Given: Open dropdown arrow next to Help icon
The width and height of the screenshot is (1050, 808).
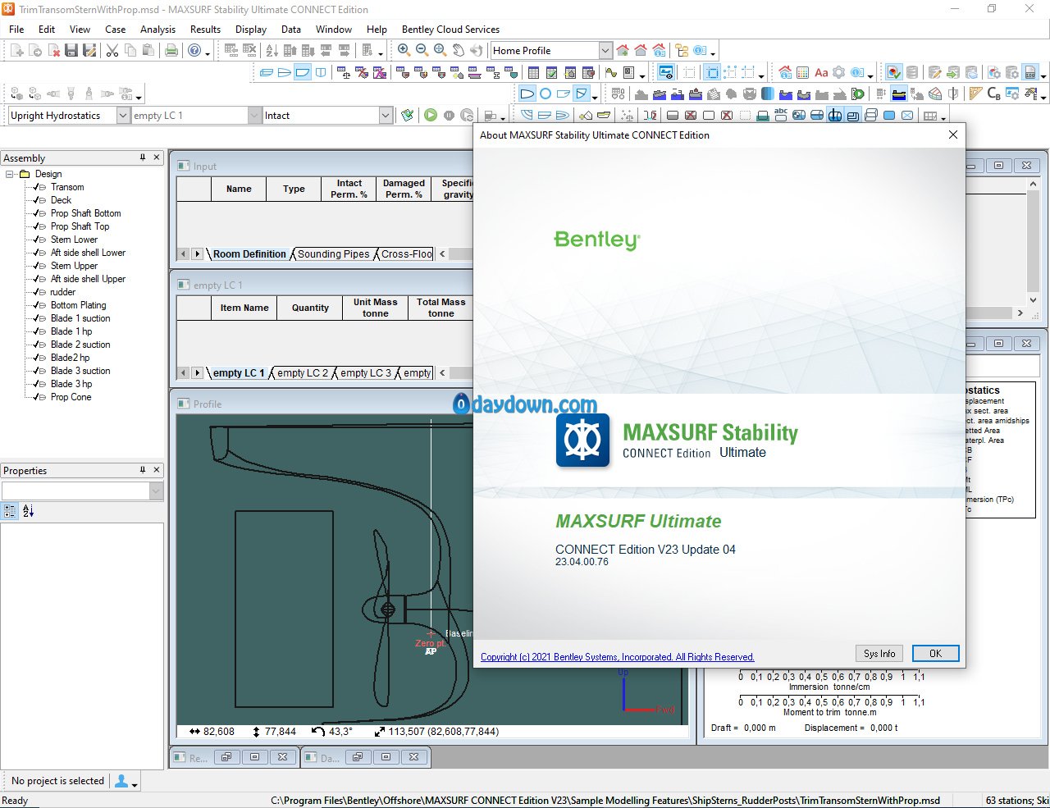Looking at the screenshot, I should pos(208,53).
